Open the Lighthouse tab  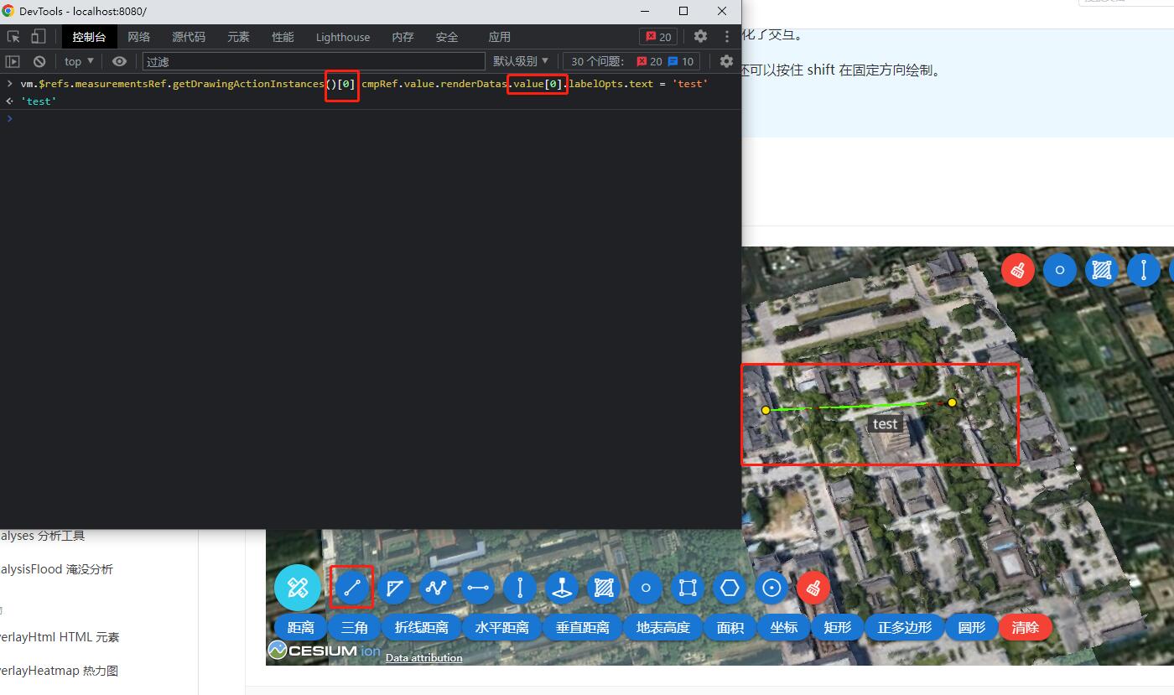(343, 37)
